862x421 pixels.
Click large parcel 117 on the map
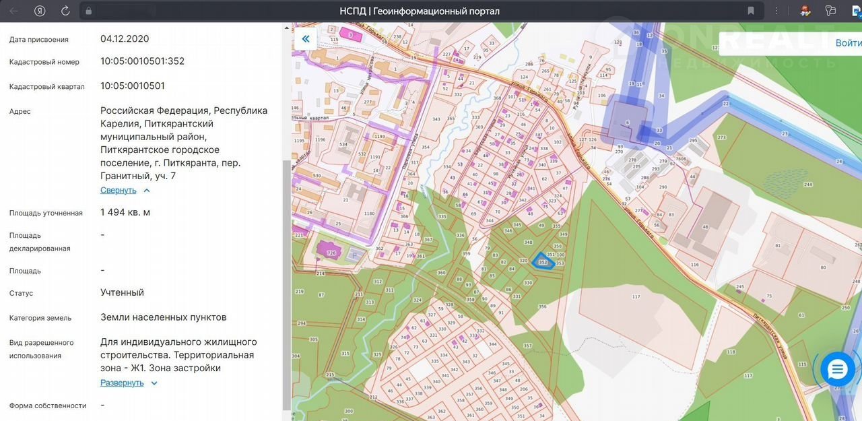[x=636, y=296]
